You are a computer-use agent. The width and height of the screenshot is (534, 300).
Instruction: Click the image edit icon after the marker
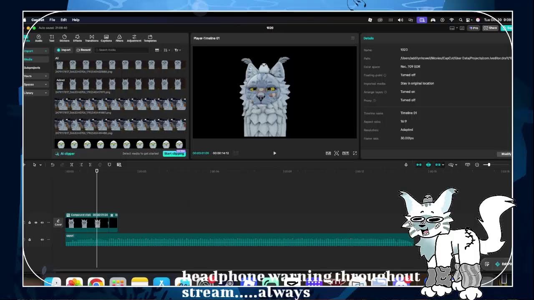click(x=119, y=165)
